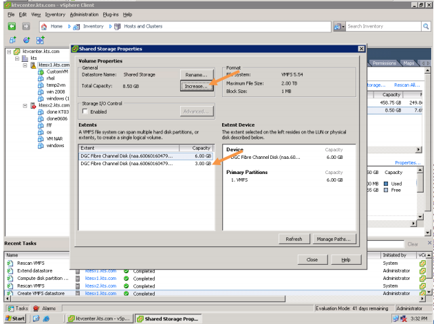The width and height of the screenshot is (434, 324).
Task: Enable the Storage I/O Control checkbox
Action: click(85, 111)
